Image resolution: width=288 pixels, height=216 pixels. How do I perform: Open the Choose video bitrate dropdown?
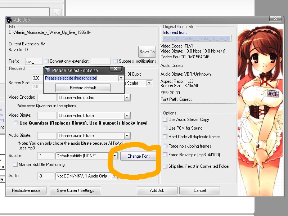pyautogui.click(x=127, y=116)
